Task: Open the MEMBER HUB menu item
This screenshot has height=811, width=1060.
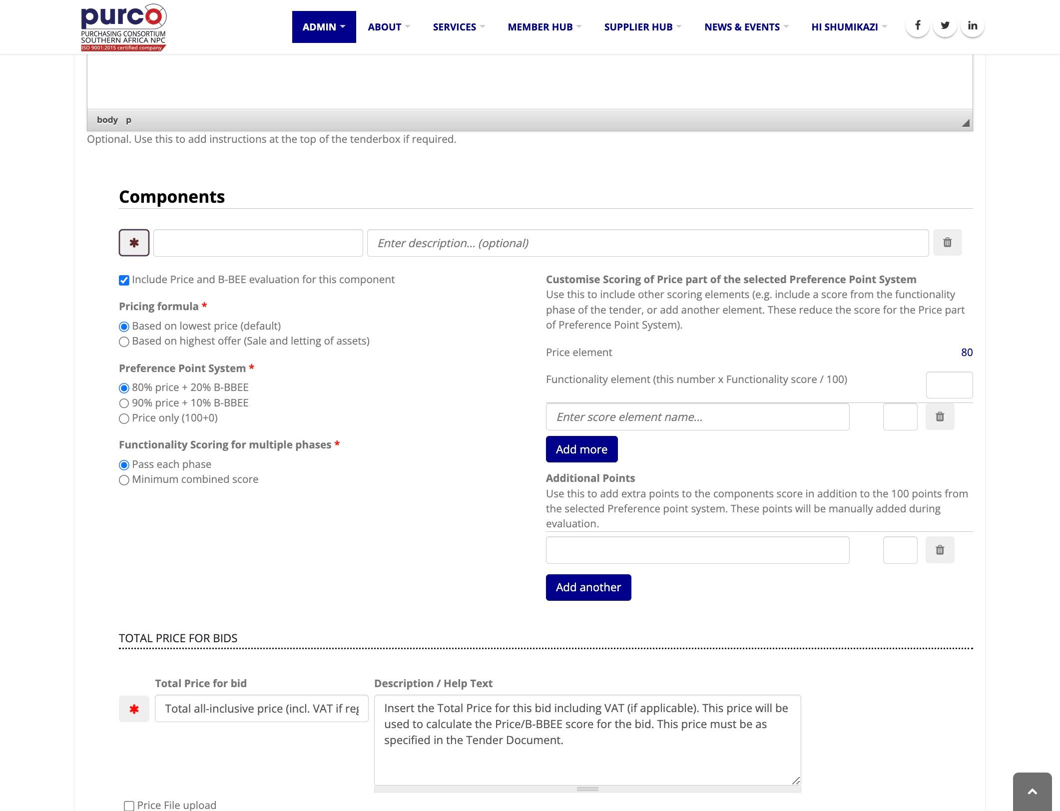Action: (544, 27)
